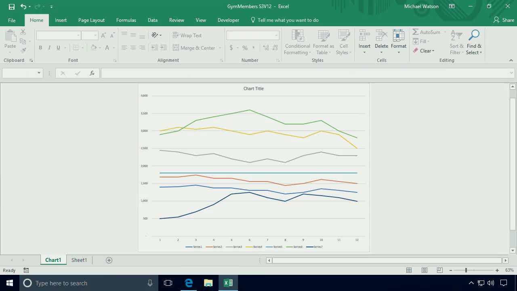Screen dimensions: 517x291
Task: Switch to the Formulas ribbon tab
Action: click(126, 20)
